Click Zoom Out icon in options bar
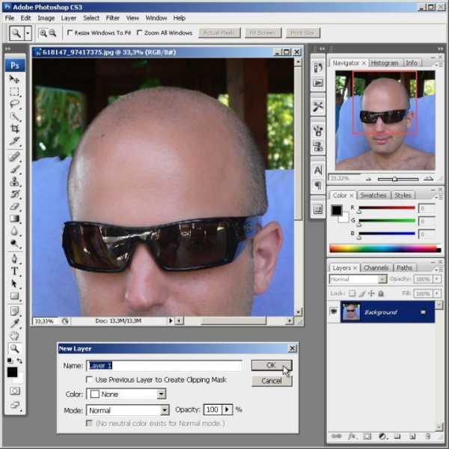The width and height of the screenshot is (449, 449). (52, 33)
